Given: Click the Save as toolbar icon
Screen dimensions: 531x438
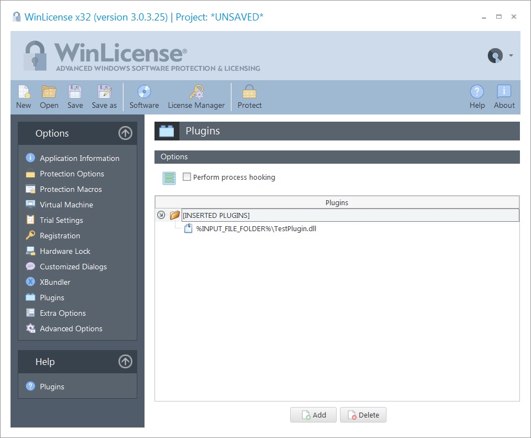Looking at the screenshot, I should [104, 97].
